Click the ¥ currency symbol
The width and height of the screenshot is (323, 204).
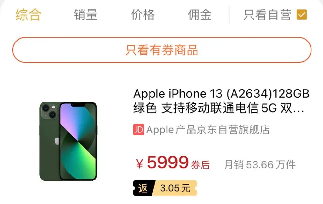point(139,164)
